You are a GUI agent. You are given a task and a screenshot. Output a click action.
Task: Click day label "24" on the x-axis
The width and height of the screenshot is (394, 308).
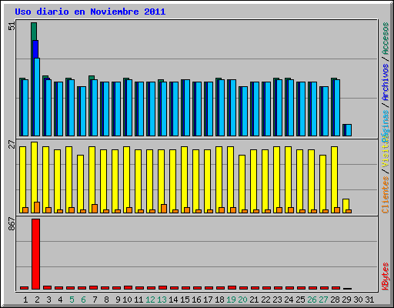pos(289,300)
